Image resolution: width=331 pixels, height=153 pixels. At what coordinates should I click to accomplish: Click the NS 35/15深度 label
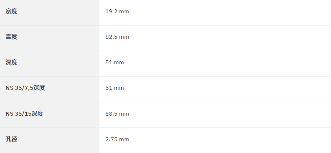tap(24, 113)
